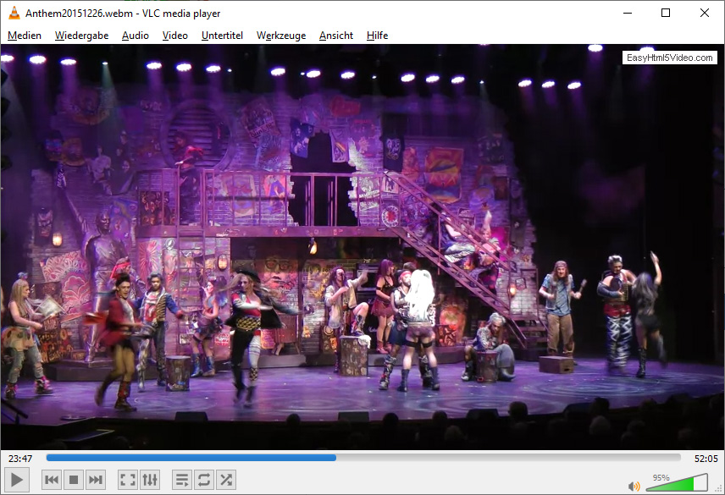Mute audio via speaker icon
Image resolution: width=725 pixels, height=495 pixels.
click(x=634, y=486)
